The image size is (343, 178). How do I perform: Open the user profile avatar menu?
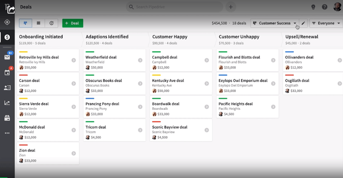pos(337,7)
